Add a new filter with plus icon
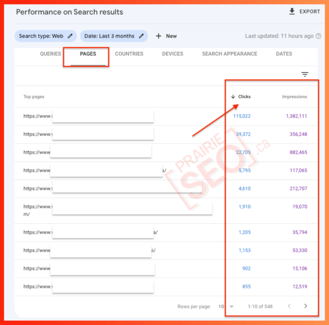This screenshot has width=329, height=325. coord(159,36)
